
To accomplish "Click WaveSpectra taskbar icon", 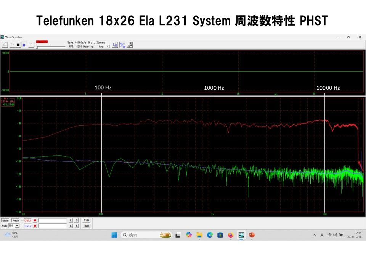I will pos(241,235).
